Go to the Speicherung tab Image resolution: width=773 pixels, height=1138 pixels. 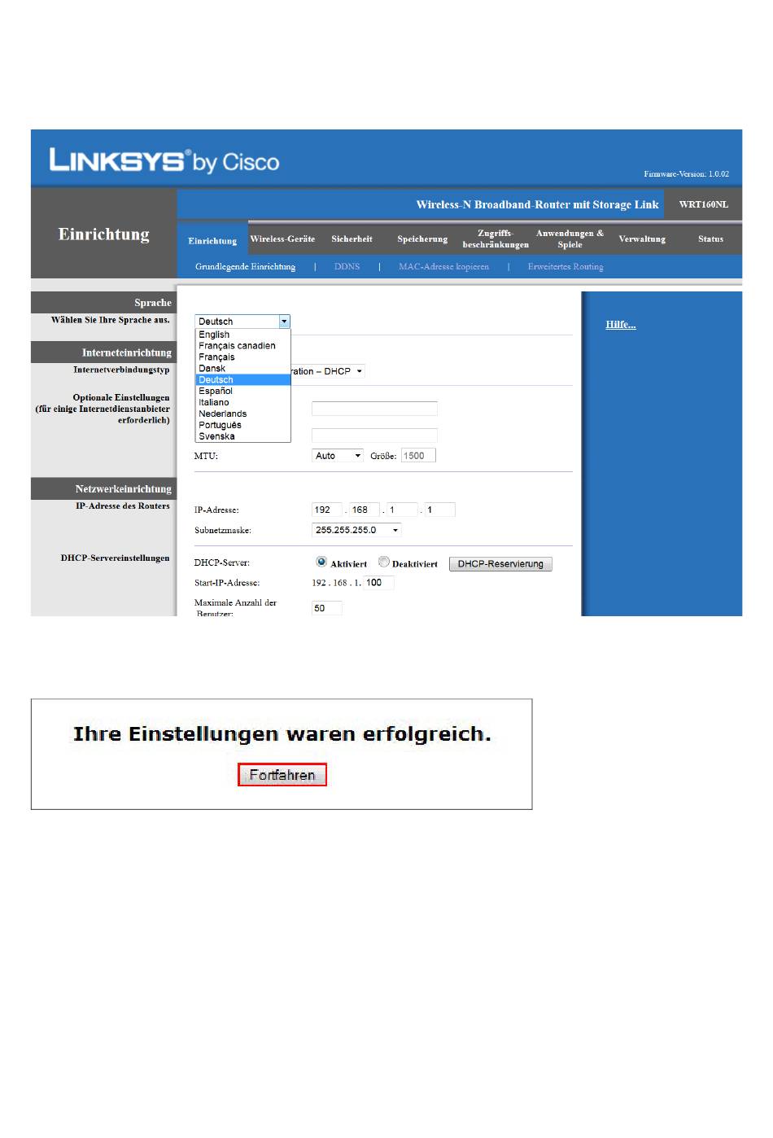click(422, 239)
